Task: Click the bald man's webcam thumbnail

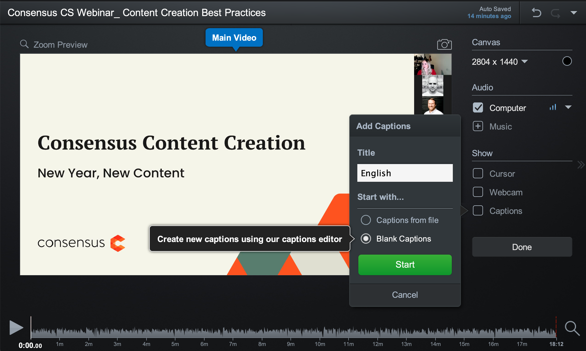Action: [x=433, y=86]
